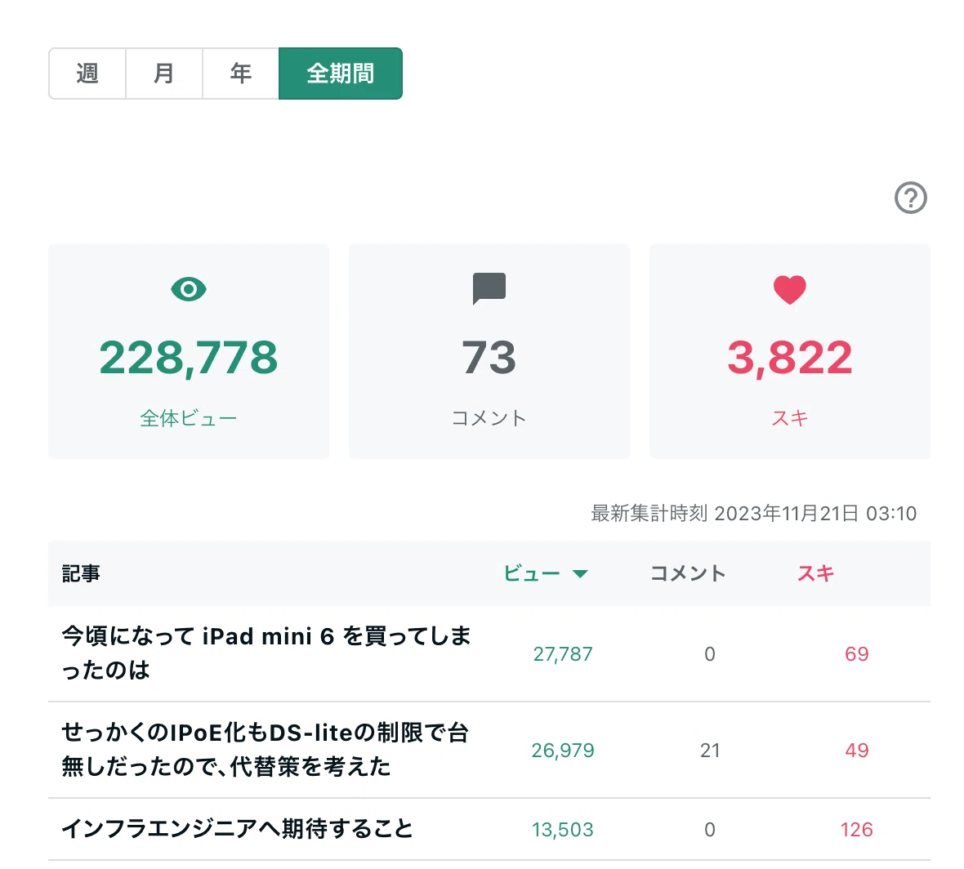The image size is (964, 869).
Task: Click the コメント label under 73
Action: pos(489,418)
